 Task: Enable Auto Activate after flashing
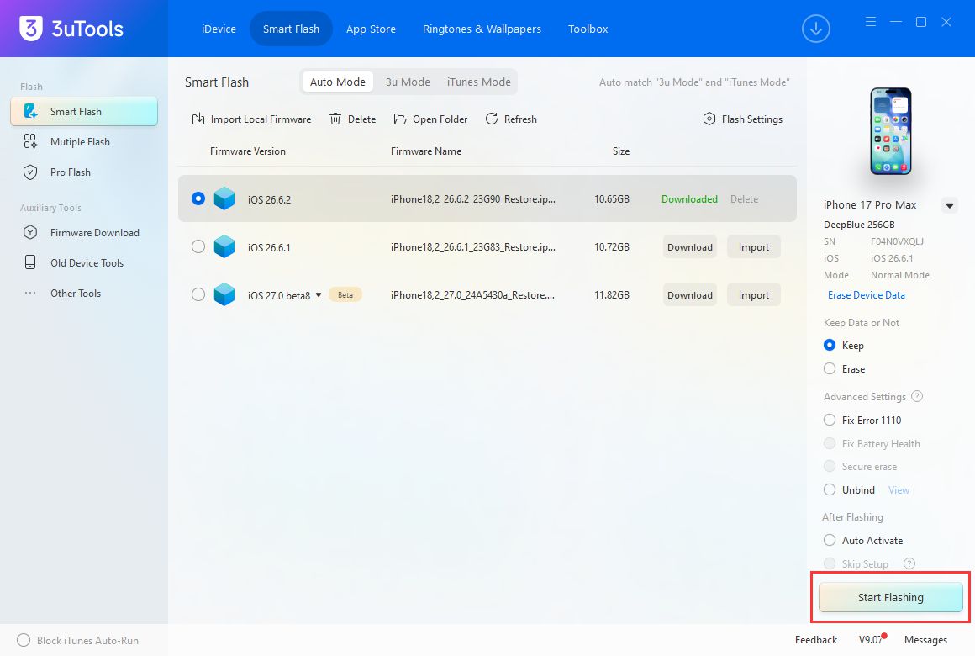pyautogui.click(x=830, y=540)
